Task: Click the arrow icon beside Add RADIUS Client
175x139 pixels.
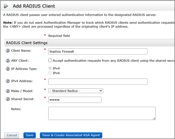Action: (6, 6)
